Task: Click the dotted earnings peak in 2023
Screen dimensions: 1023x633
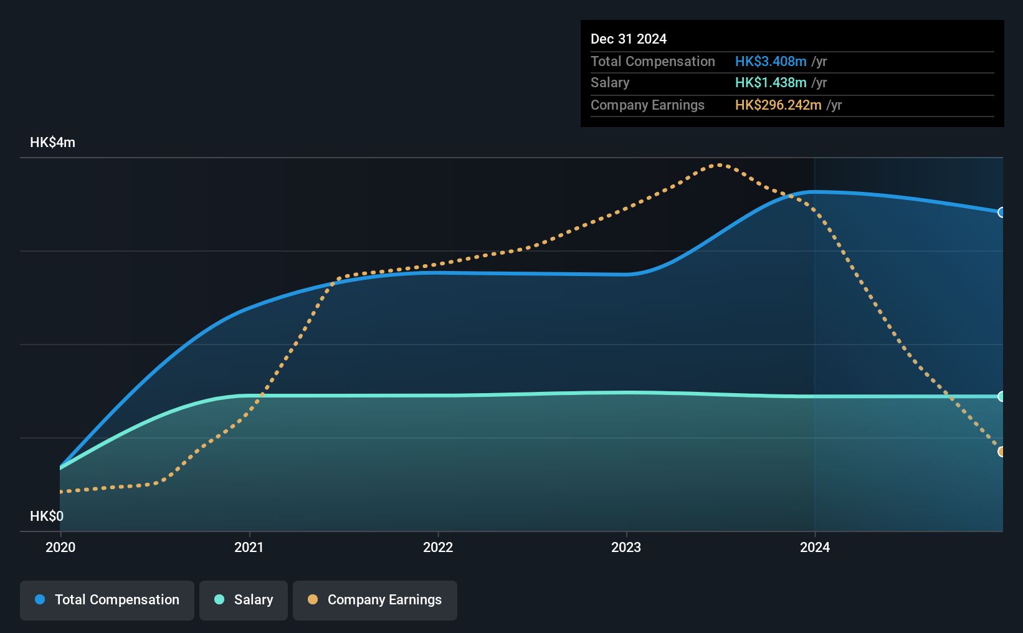Action: 720,165
